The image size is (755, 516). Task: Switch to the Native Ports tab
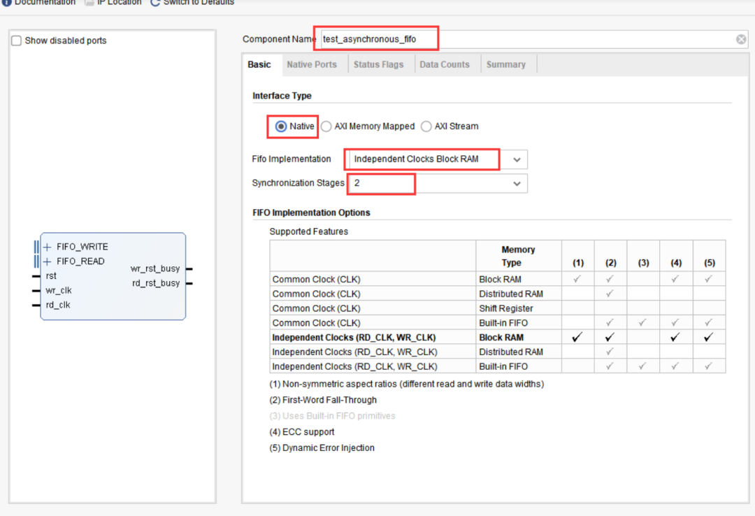[x=311, y=64]
